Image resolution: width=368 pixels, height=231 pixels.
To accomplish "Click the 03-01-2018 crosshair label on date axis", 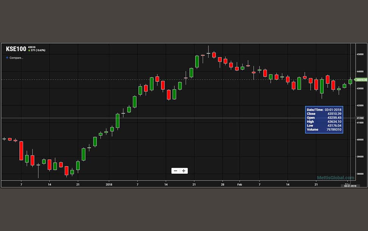I will 350,186.
